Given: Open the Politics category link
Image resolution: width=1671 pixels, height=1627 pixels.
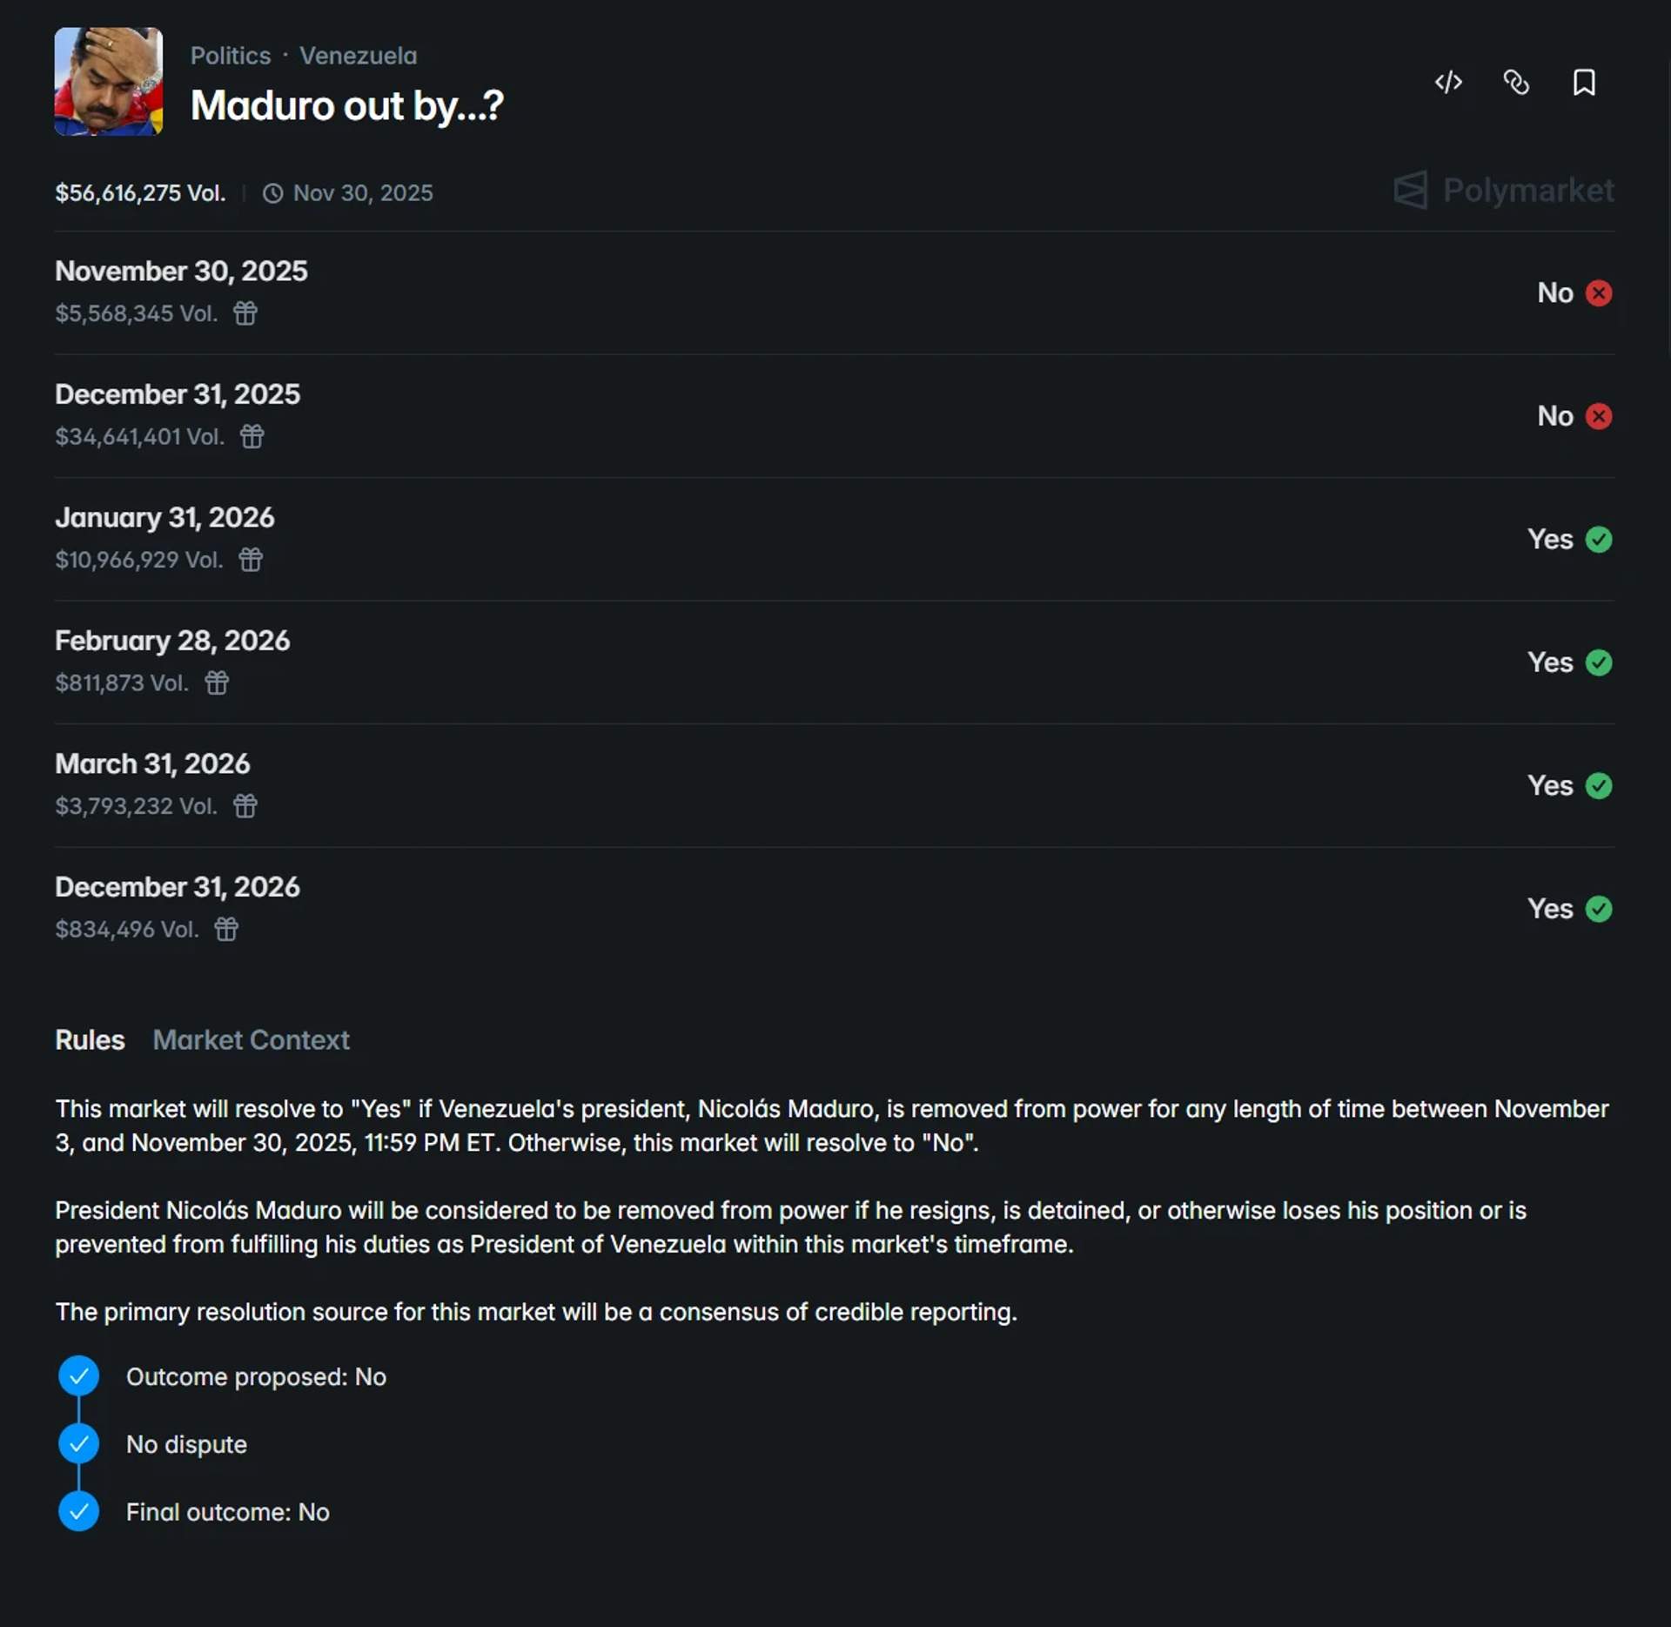Looking at the screenshot, I should [231, 56].
